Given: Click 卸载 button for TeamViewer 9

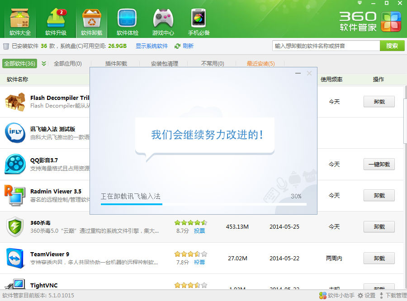Looking at the screenshot, I should tap(379, 259).
